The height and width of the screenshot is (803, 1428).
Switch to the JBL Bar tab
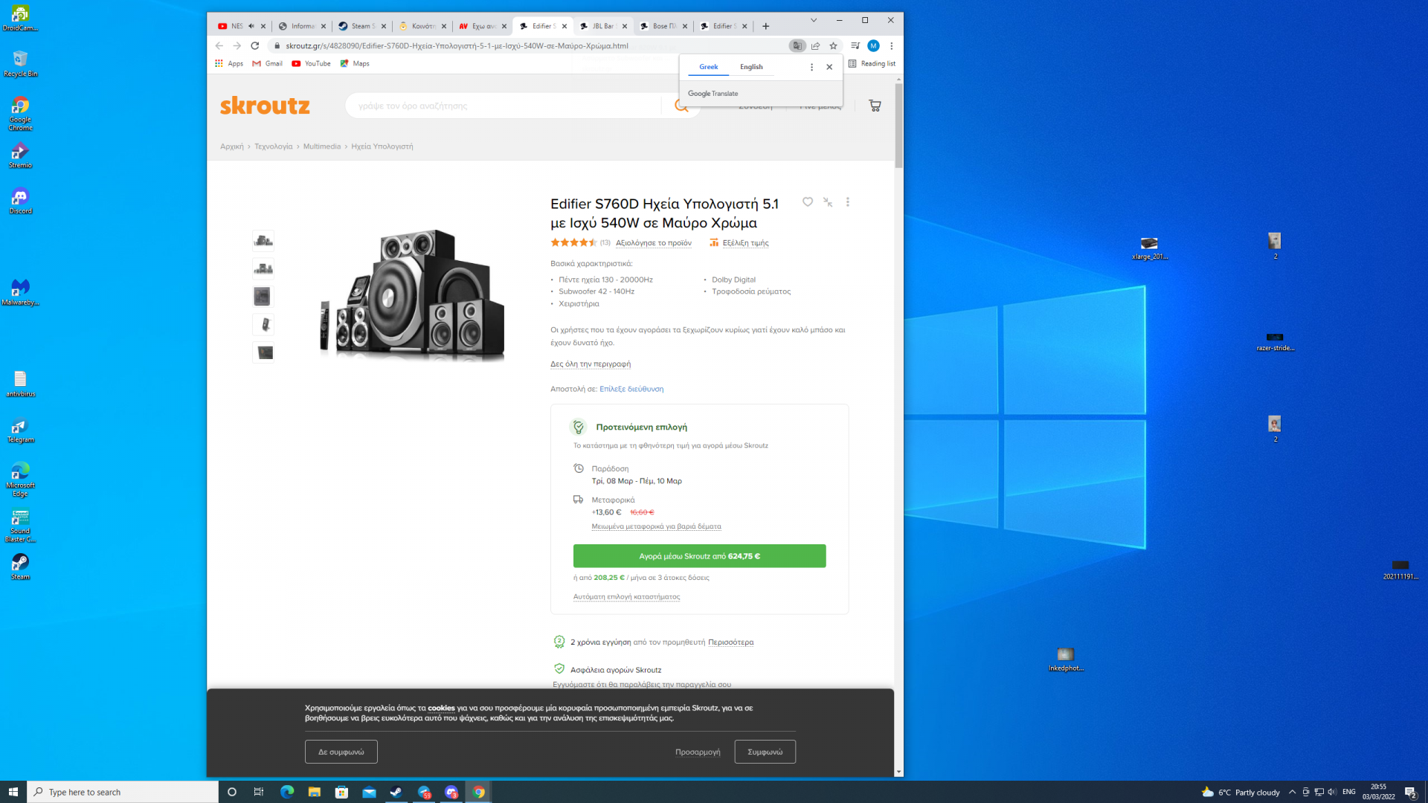[601, 26]
